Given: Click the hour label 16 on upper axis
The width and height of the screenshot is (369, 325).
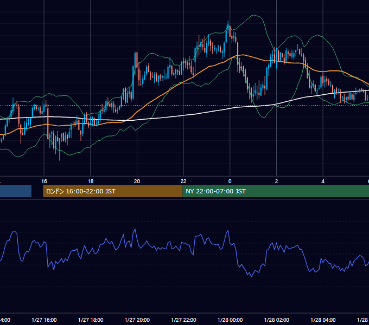Looking at the screenshot, I should coord(44,181).
